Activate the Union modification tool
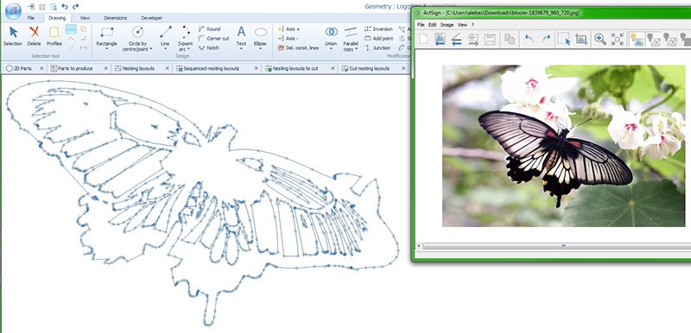This screenshot has height=333, width=691. (331, 38)
